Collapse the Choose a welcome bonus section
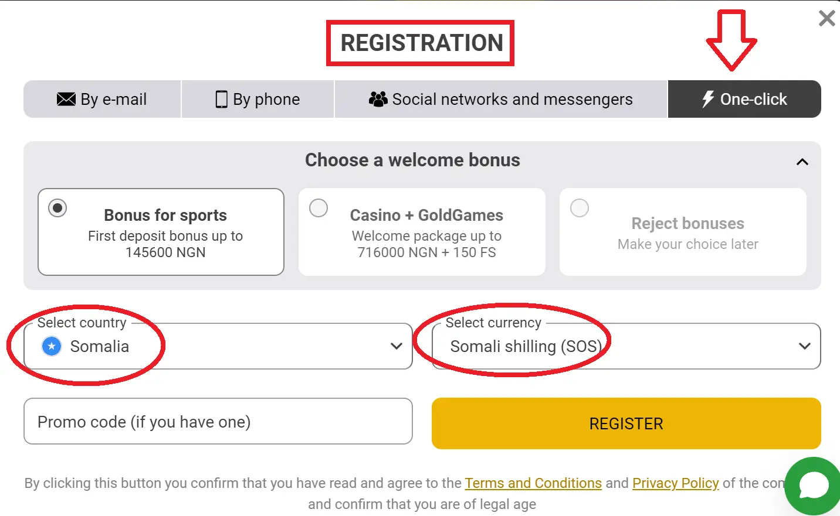 [x=802, y=162]
